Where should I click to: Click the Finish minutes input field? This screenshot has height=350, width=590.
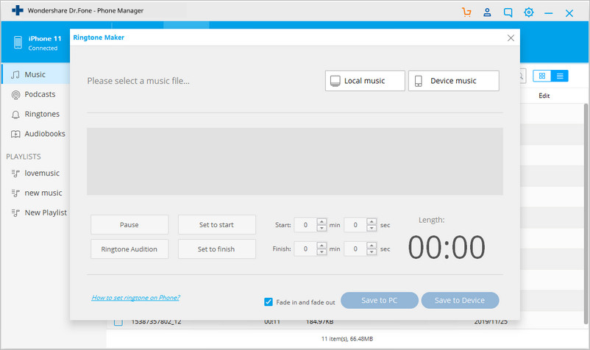(305, 249)
